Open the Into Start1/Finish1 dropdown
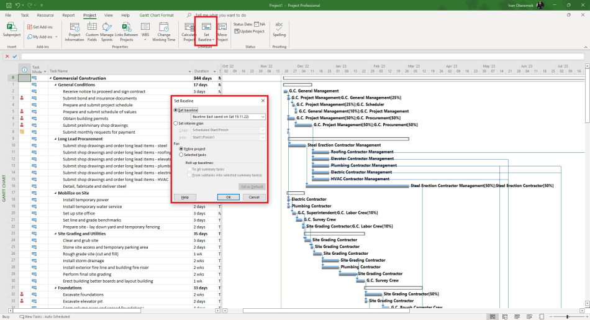 pos(228,137)
